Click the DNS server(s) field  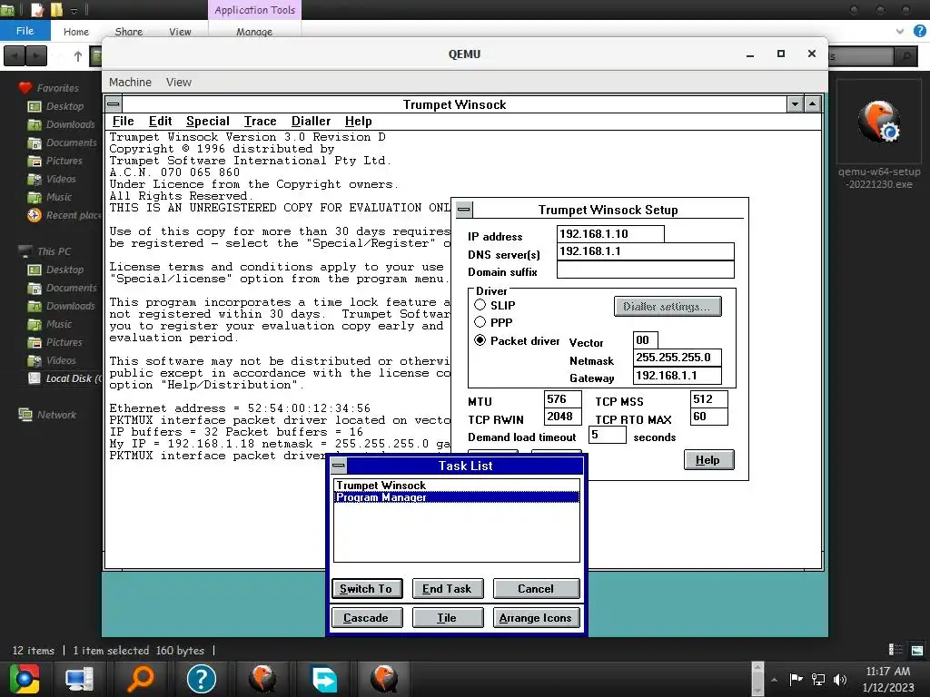click(x=646, y=251)
